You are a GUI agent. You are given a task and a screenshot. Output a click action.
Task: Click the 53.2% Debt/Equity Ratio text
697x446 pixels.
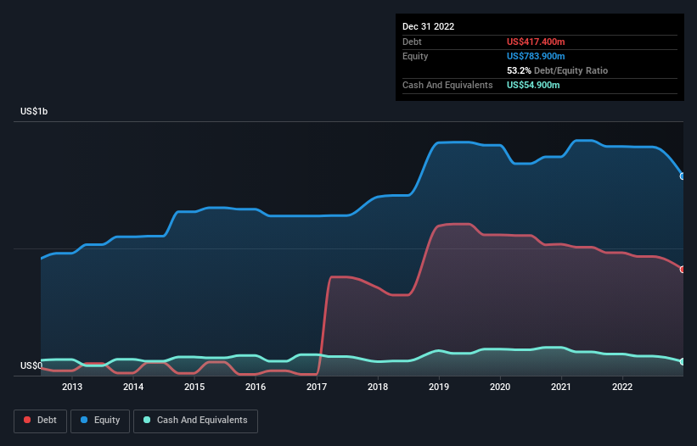(x=557, y=70)
